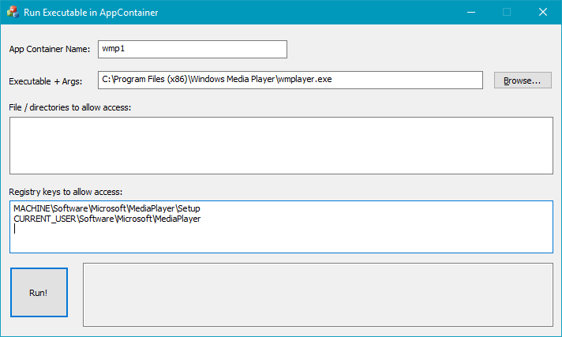Focus the Executable + Args path field

290,80
